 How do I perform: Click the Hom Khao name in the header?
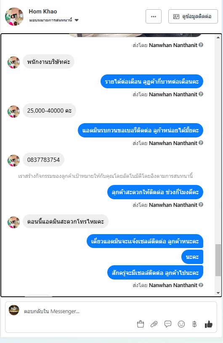tap(43, 11)
